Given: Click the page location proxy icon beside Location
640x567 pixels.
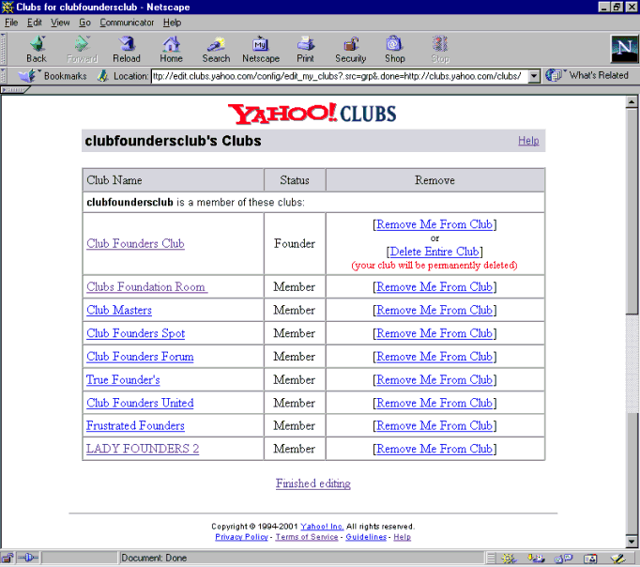Looking at the screenshot, I should [x=102, y=76].
